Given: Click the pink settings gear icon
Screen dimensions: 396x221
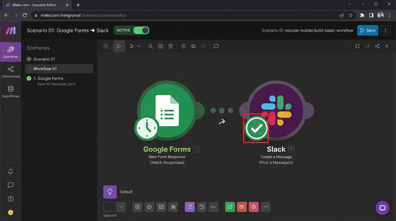Looking at the screenshot, I should point(254,207).
